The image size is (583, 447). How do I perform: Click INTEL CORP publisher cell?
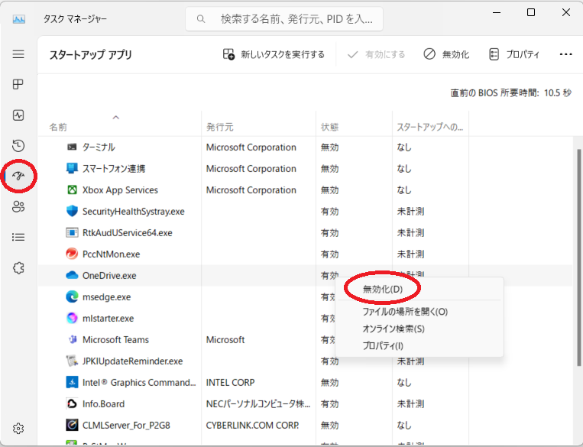click(230, 383)
